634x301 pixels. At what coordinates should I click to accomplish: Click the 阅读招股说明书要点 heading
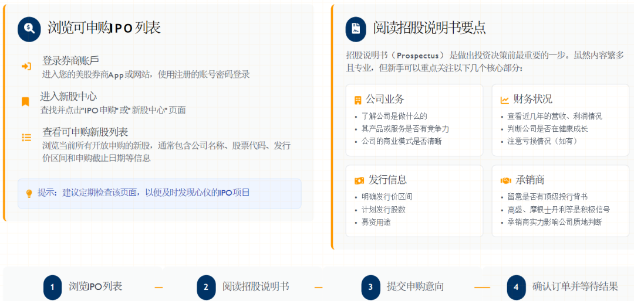(429, 28)
